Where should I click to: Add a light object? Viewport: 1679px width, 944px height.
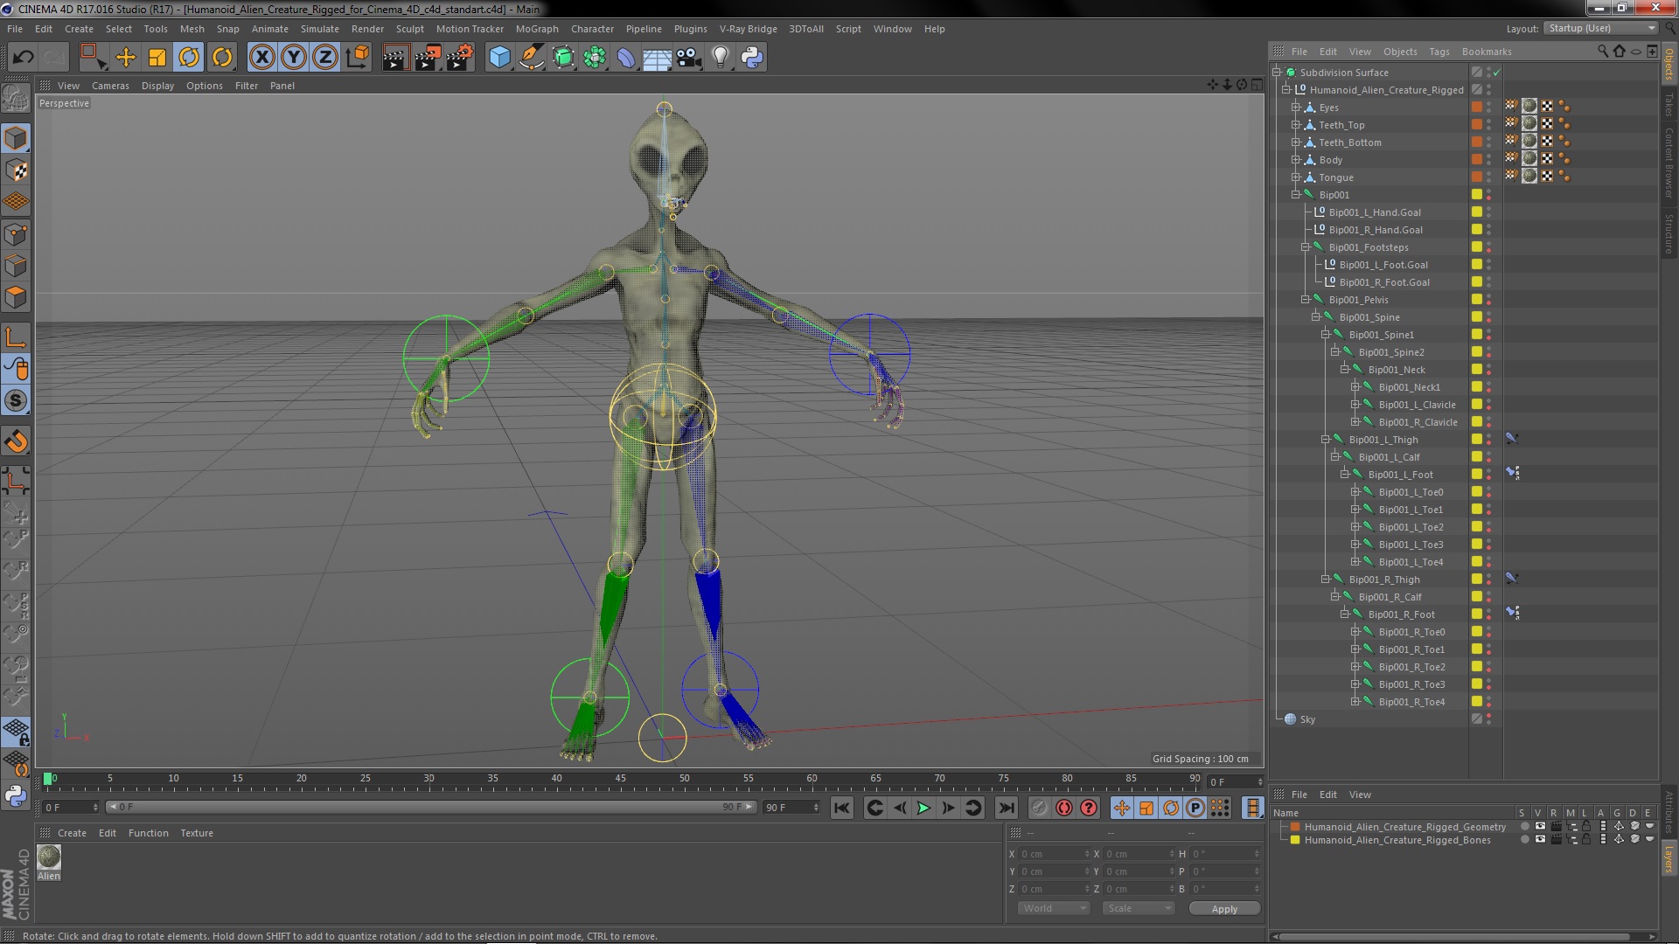pyautogui.click(x=721, y=58)
